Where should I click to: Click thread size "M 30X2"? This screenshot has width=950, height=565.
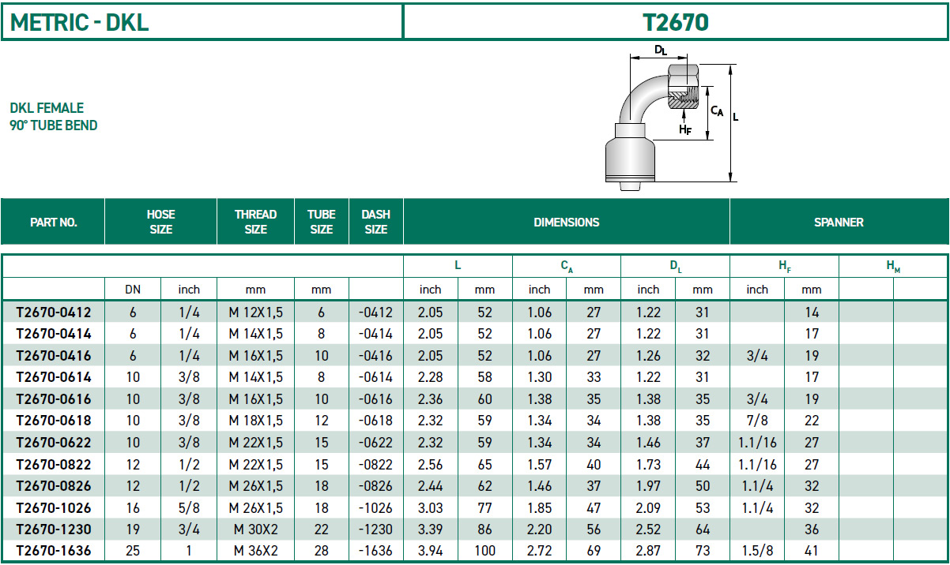[x=255, y=529]
